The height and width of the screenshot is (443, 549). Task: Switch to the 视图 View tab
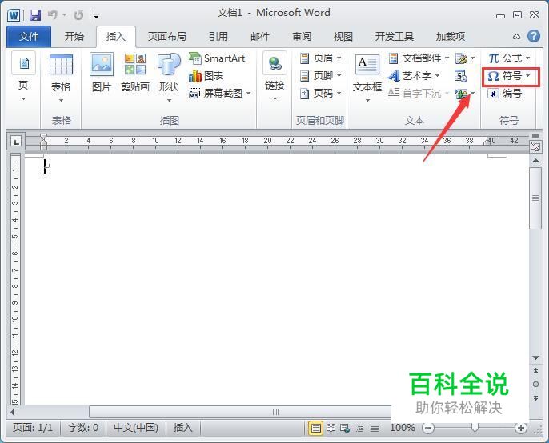coord(343,37)
